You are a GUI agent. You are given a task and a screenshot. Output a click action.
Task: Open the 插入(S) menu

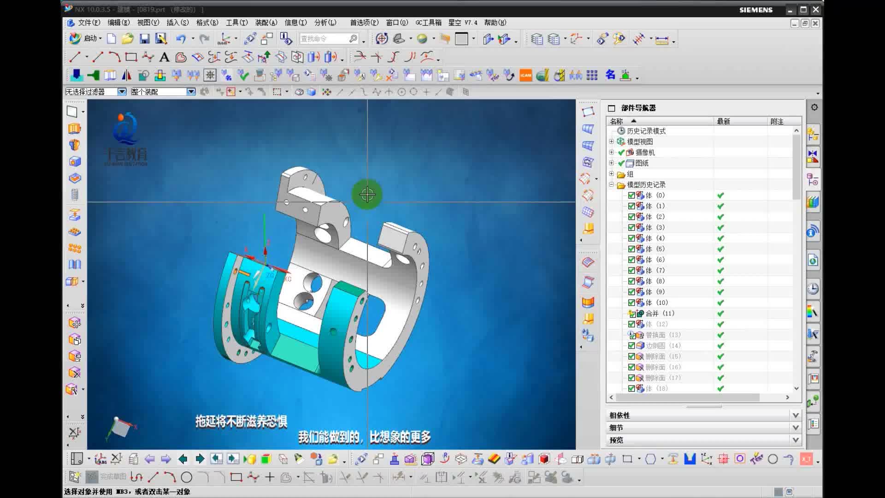click(177, 23)
